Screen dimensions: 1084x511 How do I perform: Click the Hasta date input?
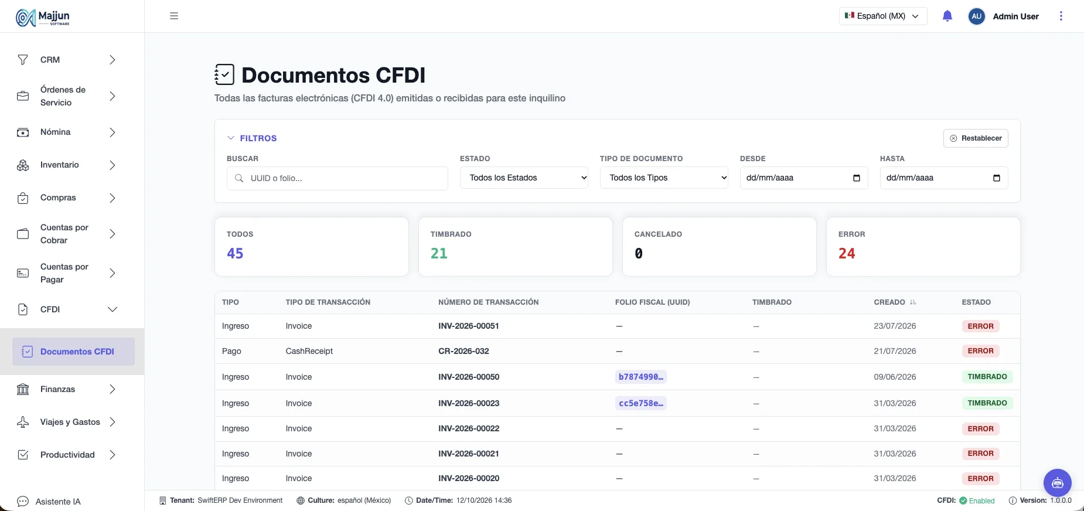coord(944,178)
